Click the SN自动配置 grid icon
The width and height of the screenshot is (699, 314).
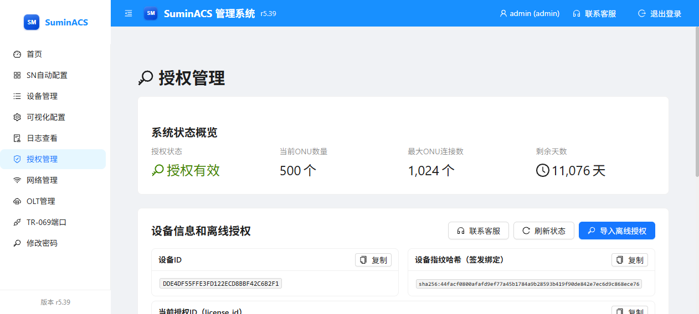click(x=17, y=75)
